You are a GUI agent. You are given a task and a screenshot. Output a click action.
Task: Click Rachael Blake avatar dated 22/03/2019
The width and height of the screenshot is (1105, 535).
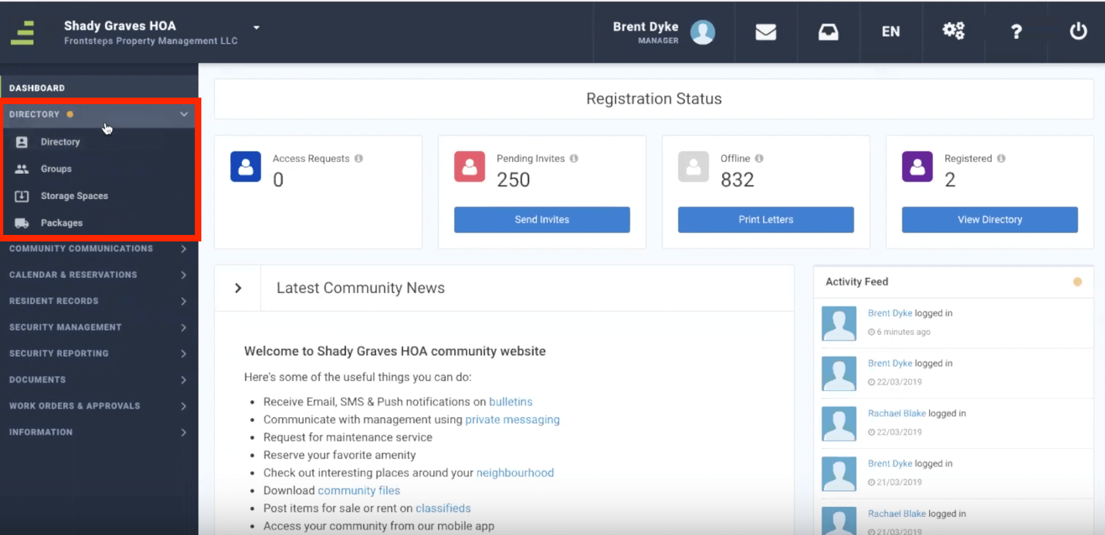tap(839, 424)
